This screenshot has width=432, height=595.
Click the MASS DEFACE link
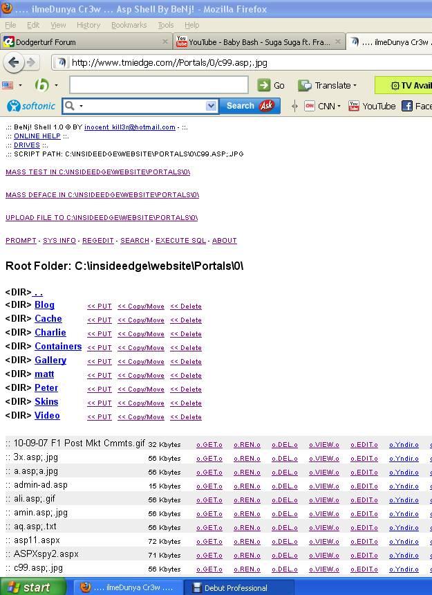click(x=102, y=195)
